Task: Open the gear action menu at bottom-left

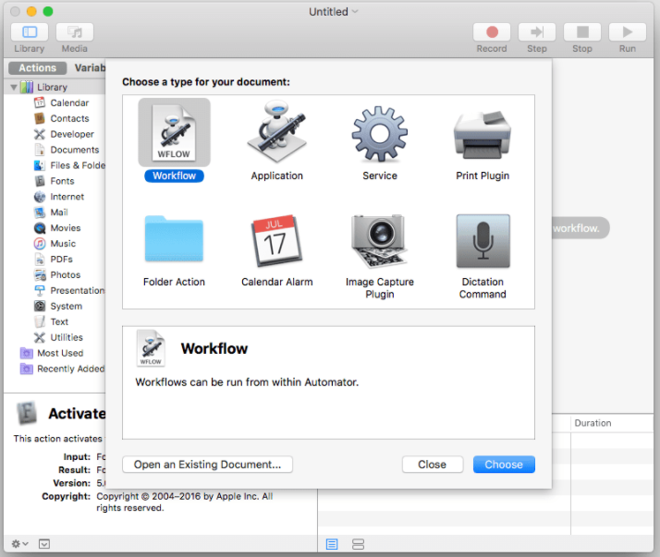Action: pos(19,543)
